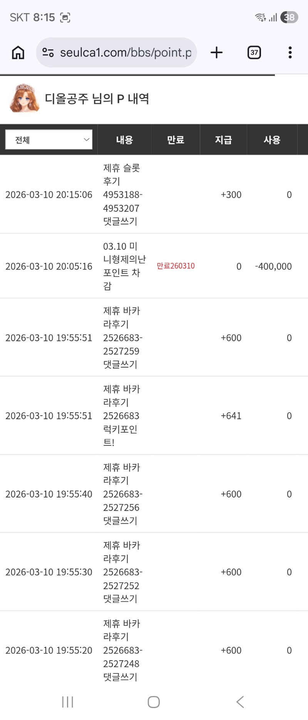
Task: Select the 내용 column header
Action: 124,140
